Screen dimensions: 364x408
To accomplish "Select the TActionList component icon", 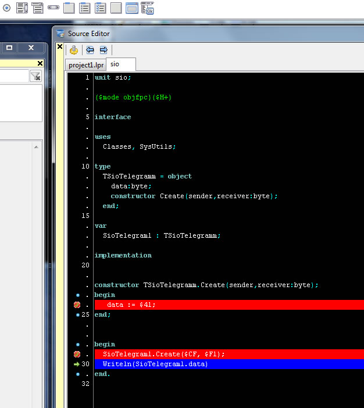I will (147, 8).
